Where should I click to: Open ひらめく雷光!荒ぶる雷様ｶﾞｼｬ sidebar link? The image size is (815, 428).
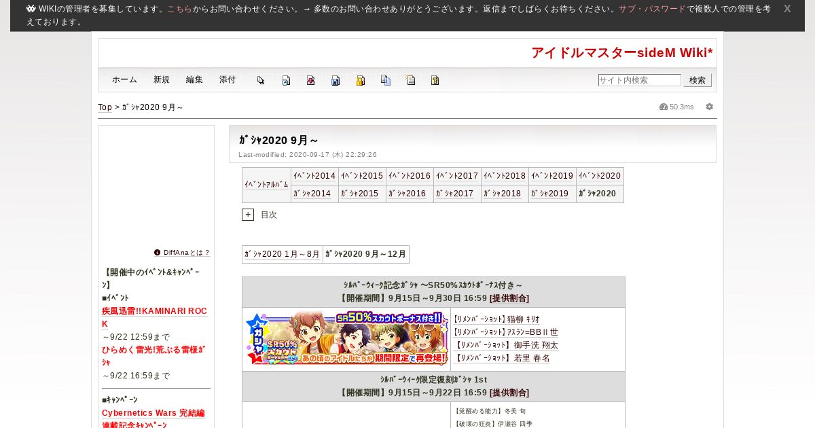(153, 356)
